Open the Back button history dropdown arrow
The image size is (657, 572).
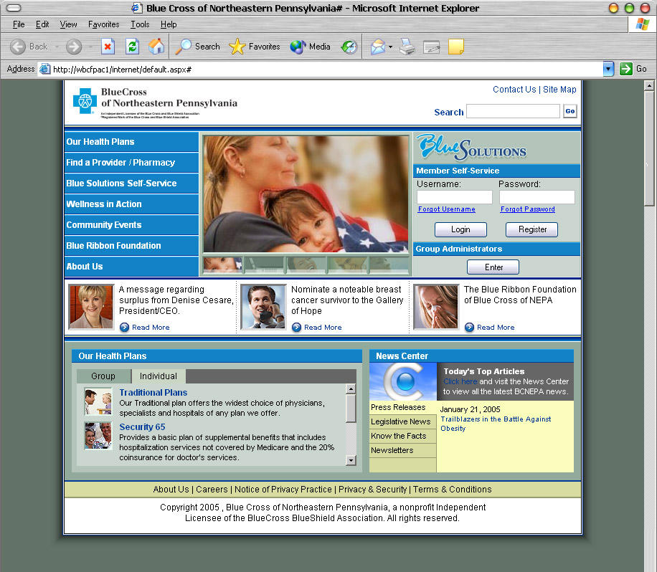[x=57, y=47]
